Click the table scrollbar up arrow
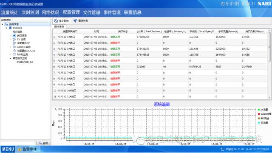Viewport: 272px width, 153px height. 269,31
